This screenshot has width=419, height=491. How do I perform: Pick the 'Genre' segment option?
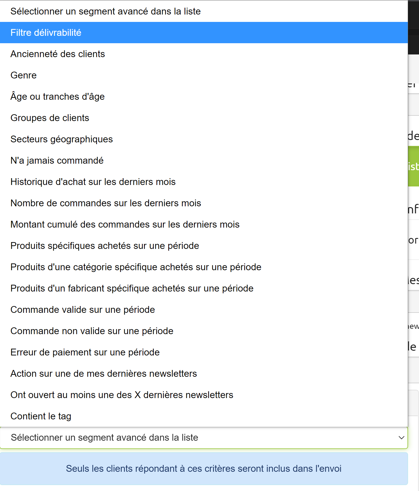204,75
